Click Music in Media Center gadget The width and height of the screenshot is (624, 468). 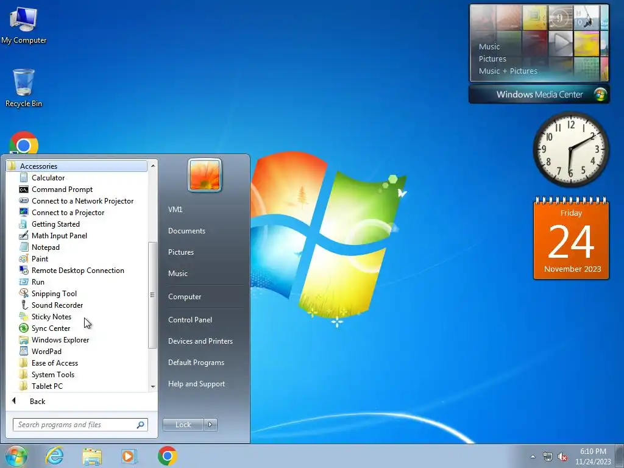click(x=489, y=46)
